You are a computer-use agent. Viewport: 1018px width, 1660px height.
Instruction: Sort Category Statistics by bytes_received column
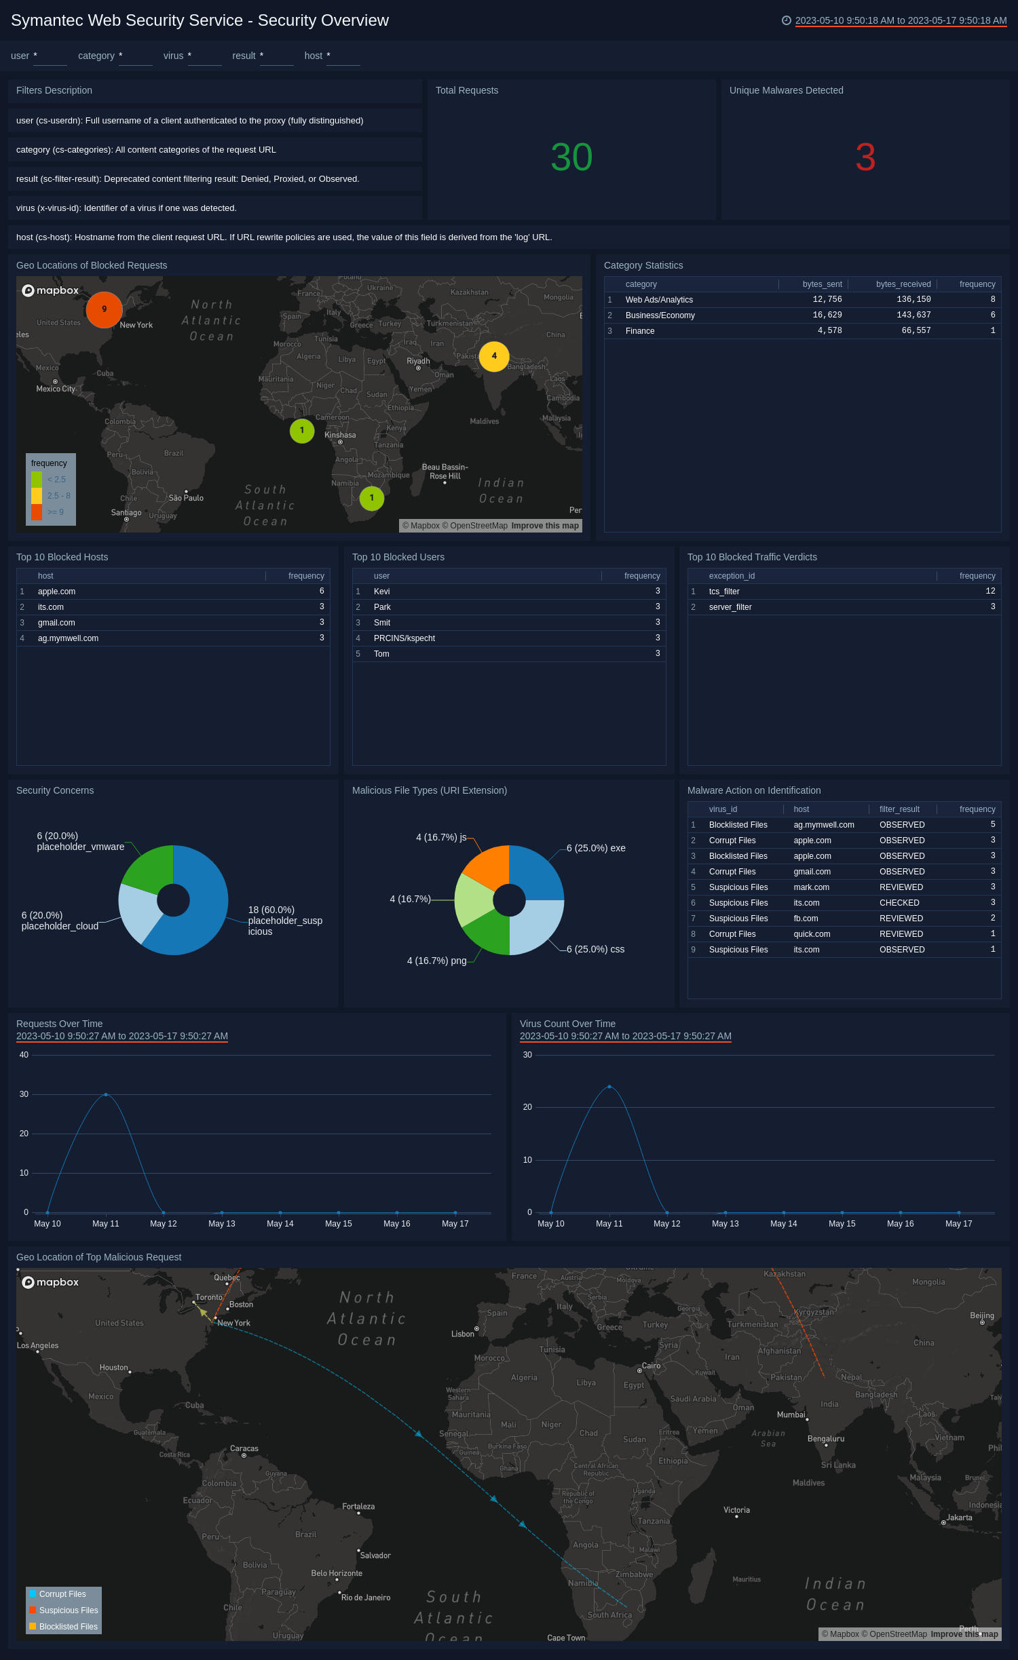(x=903, y=284)
